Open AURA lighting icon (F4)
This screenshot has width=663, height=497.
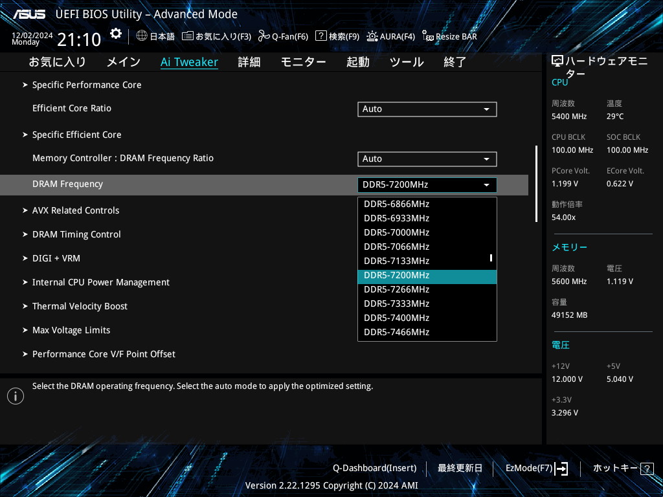tap(372, 36)
